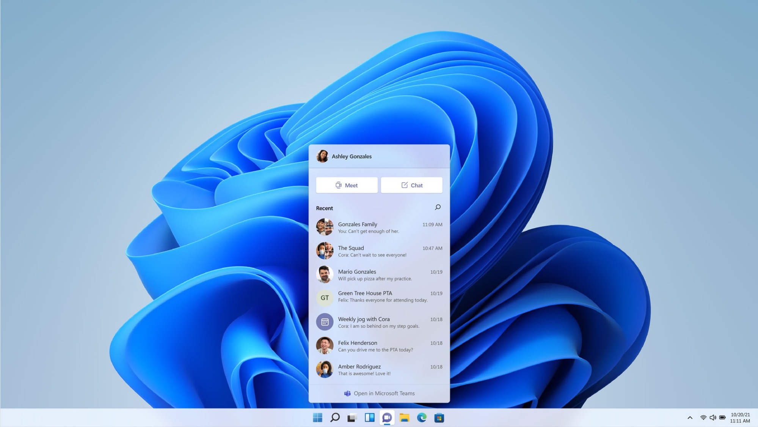Screen dimensions: 758x427
Task: Click Felix Henderson conversation entry
Action: pyautogui.click(x=379, y=346)
